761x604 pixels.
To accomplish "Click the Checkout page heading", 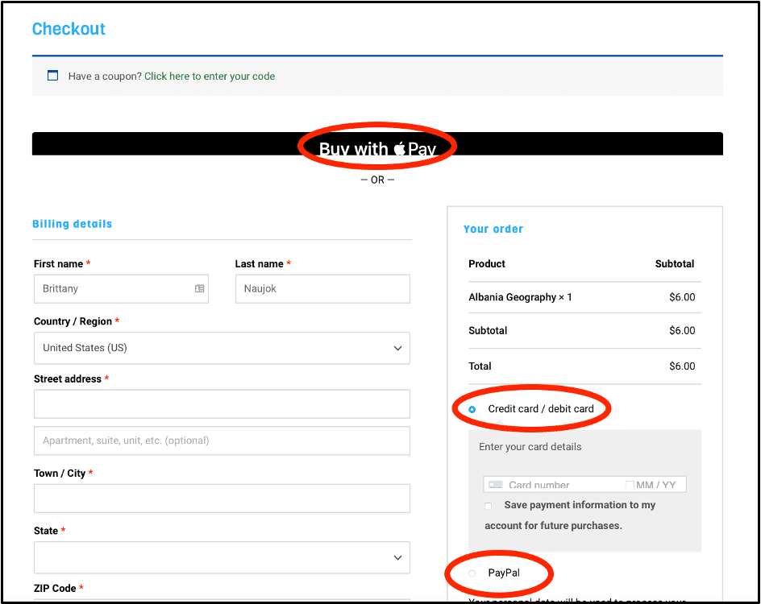I will 69,29.
